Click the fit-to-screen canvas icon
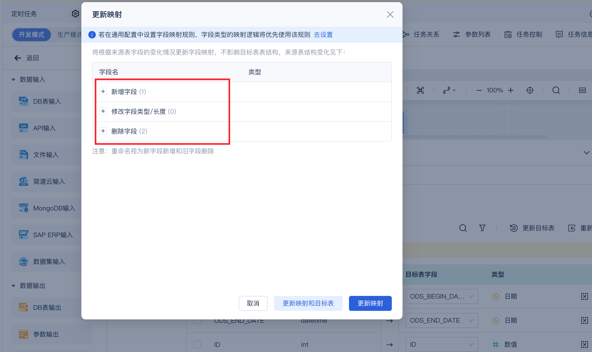592x352 pixels. (x=420, y=90)
